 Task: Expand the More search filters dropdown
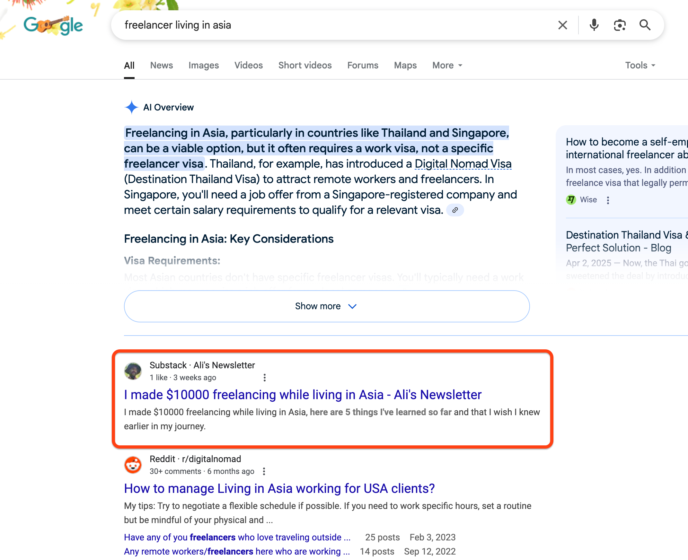(x=447, y=66)
